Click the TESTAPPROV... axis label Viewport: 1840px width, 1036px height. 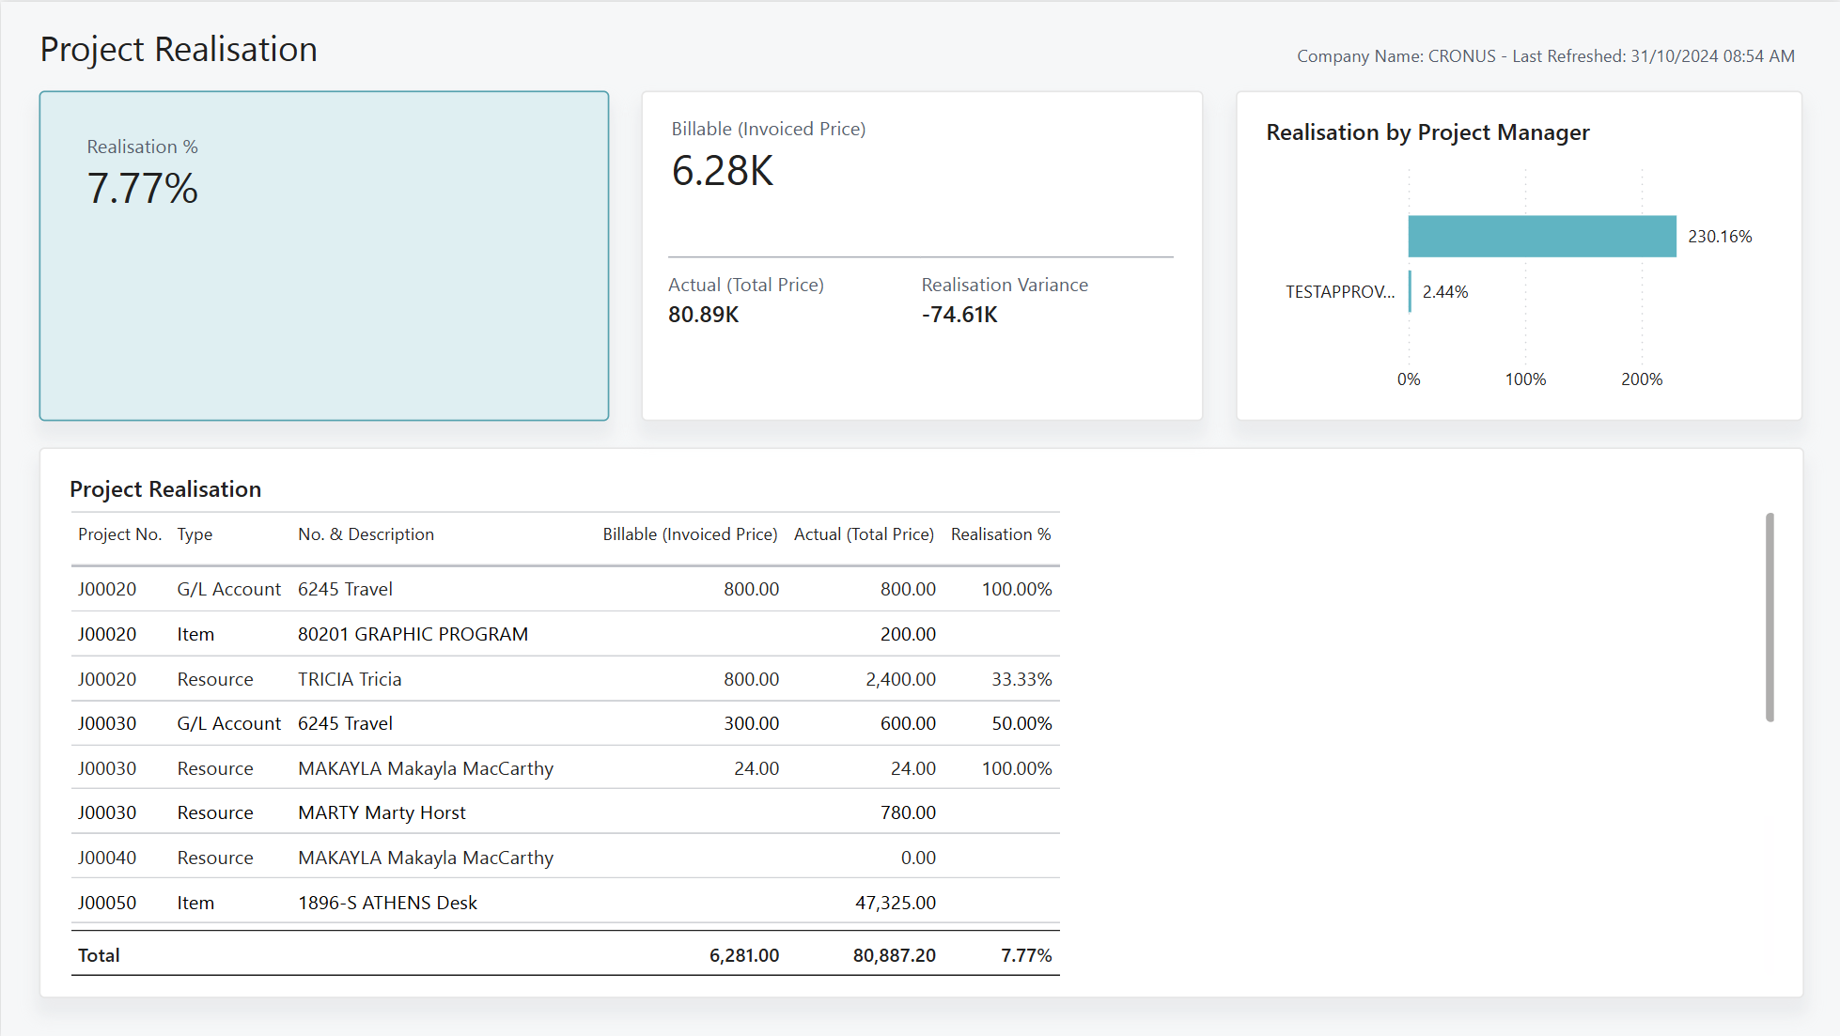(x=1340, y=292)
